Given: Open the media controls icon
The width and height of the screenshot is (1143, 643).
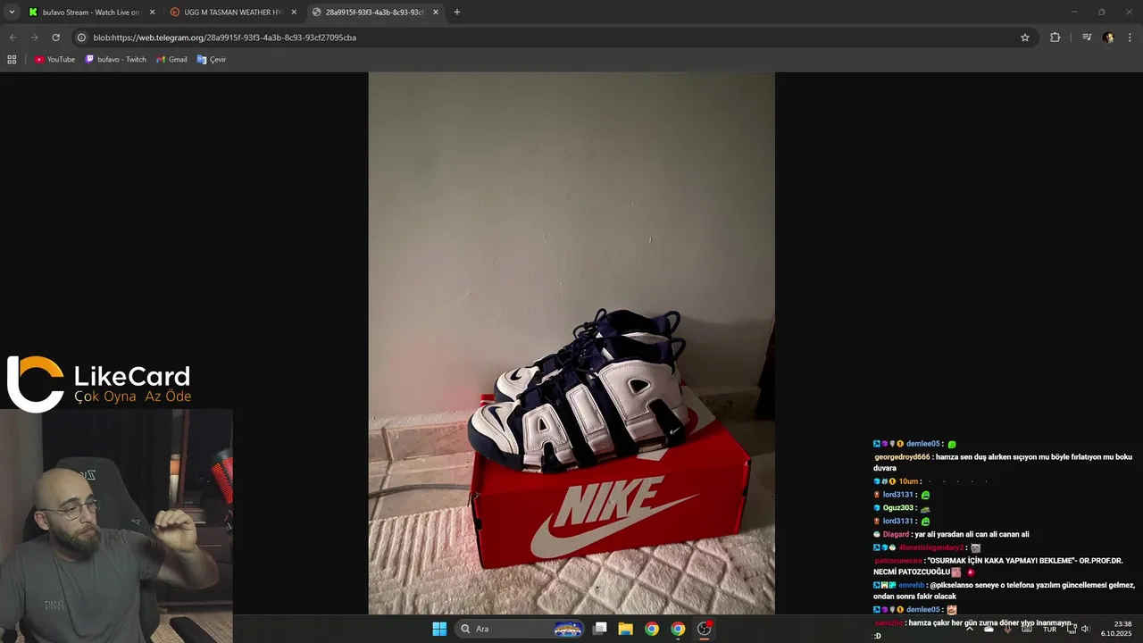Looking at the screenshot, I should coord(1087,38).
